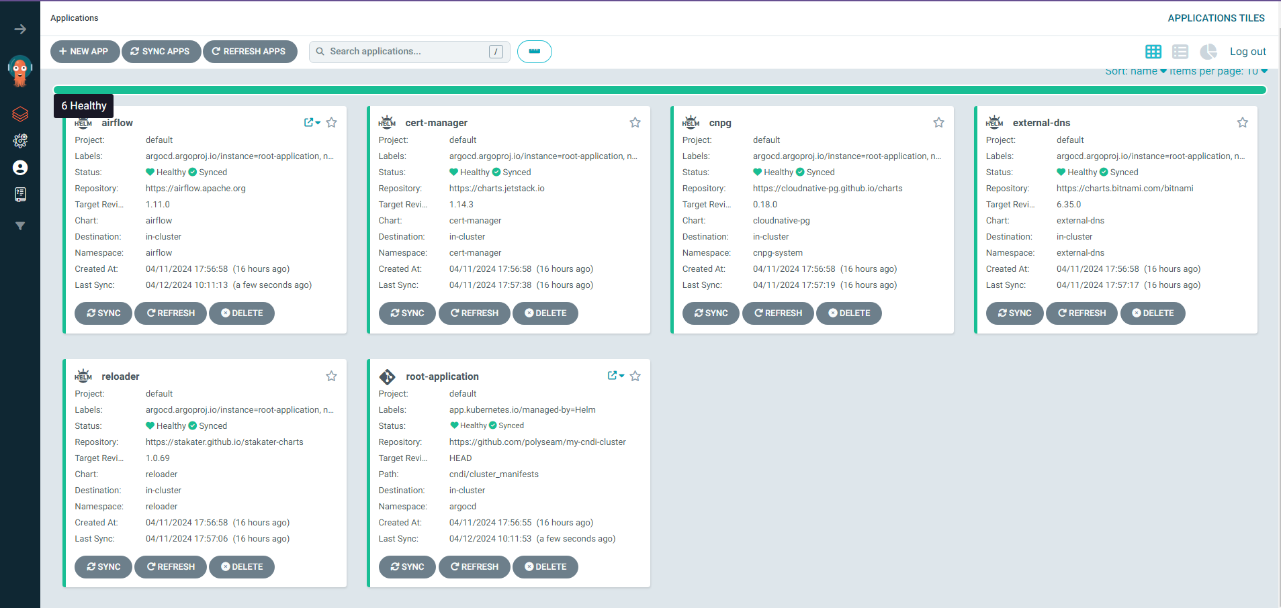This screenshot has width=1281, height=608.
Task: Open the external-dns application title
Action: pyautogui.click(x=1041, y=123)
